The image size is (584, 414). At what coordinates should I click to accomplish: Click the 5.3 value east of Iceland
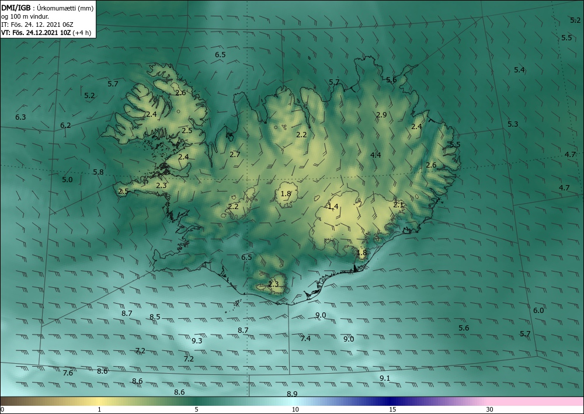[513, 124]
